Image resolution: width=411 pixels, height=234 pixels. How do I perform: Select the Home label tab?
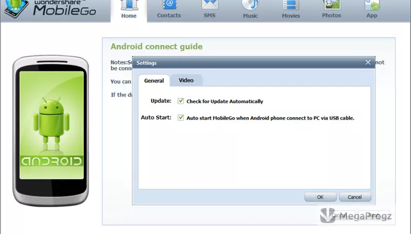click(129, 16)
